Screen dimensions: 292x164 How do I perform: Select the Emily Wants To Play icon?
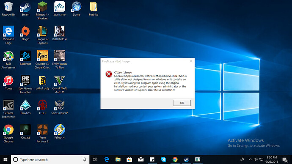(x=59, y=60)
